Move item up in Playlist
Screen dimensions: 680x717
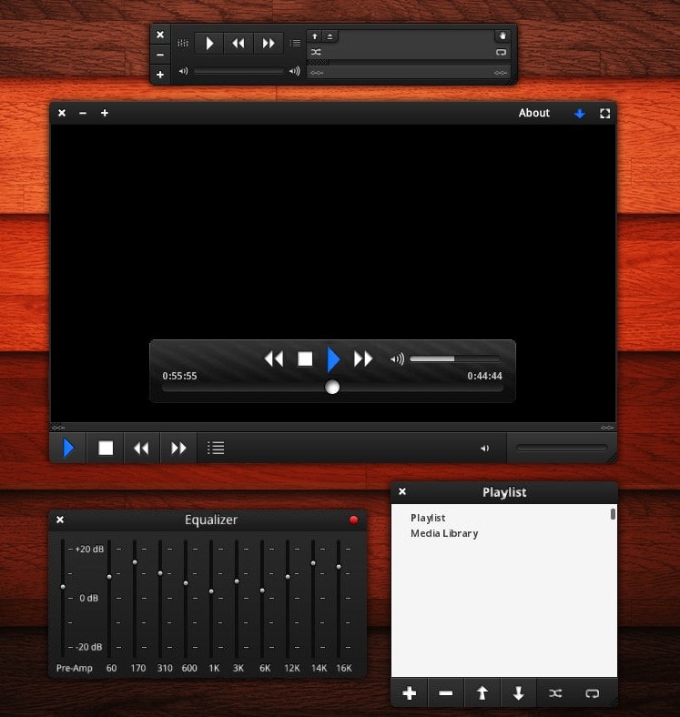click(482, 693)
